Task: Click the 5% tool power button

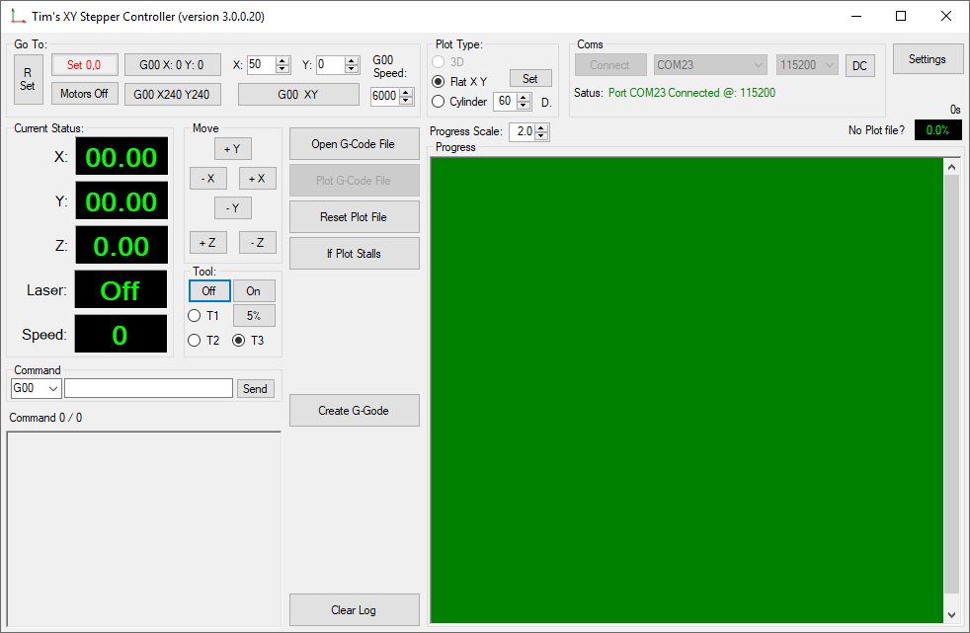Action: pos(254,316)
